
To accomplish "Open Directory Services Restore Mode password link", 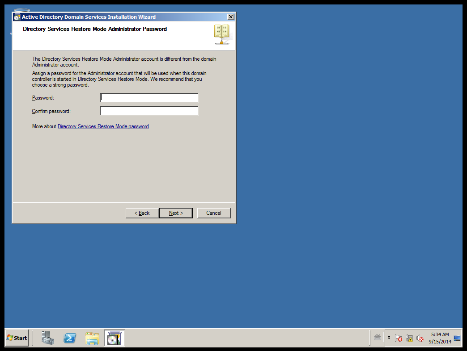I will tap(103, 126).
